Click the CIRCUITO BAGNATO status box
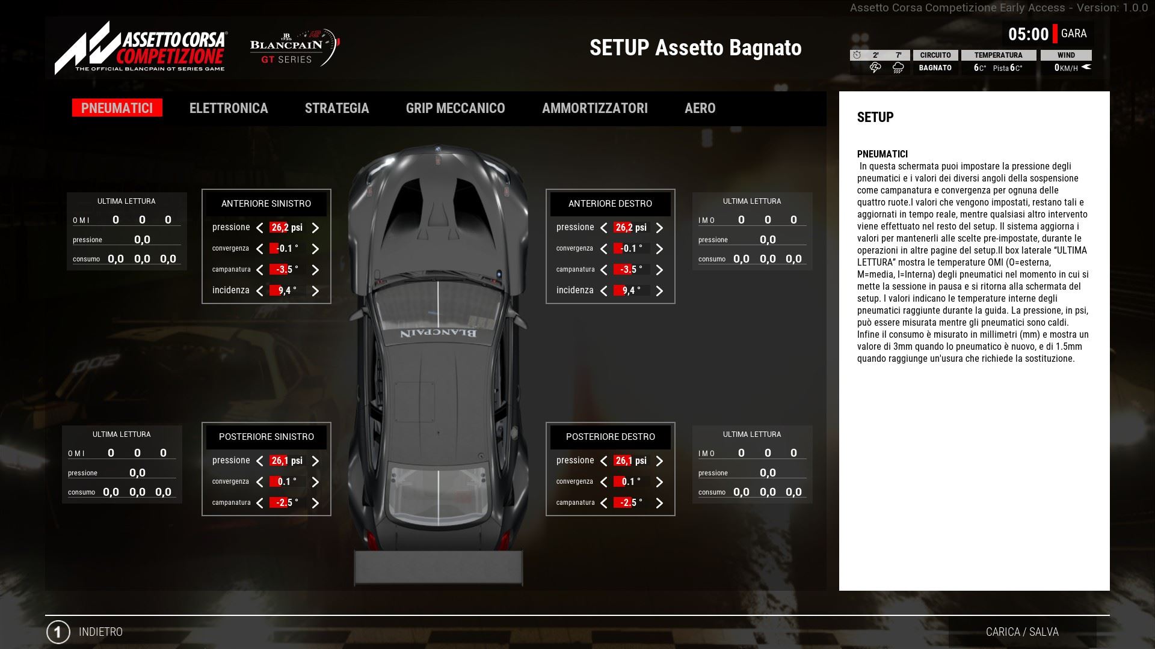The image size is (1155, 649). pyautogui.click(x=935, y=62)
